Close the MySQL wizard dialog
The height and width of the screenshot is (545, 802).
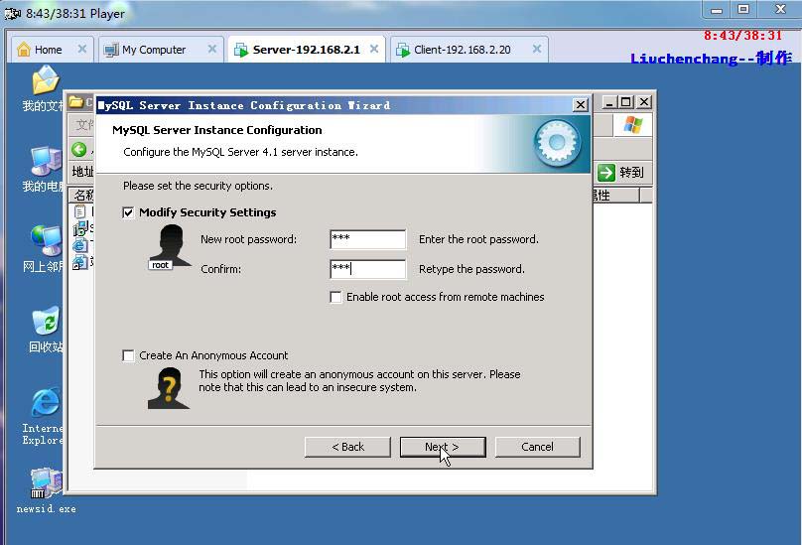point(580,105)
